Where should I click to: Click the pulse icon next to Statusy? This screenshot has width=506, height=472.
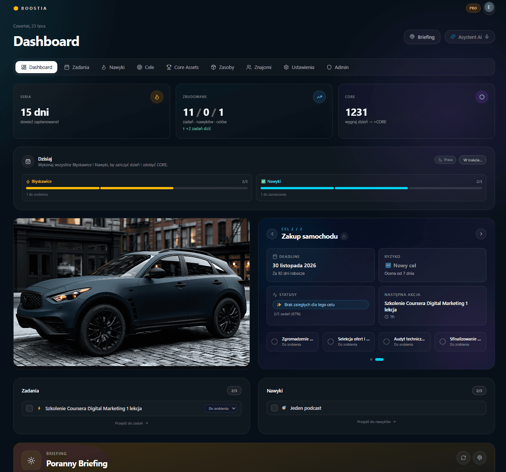(275, 295)
